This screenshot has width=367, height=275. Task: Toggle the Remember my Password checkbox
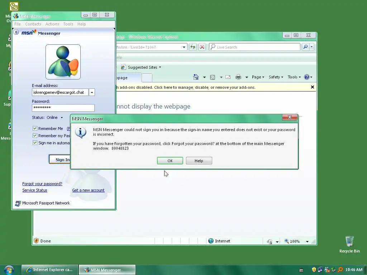click(x=35, y=136)
